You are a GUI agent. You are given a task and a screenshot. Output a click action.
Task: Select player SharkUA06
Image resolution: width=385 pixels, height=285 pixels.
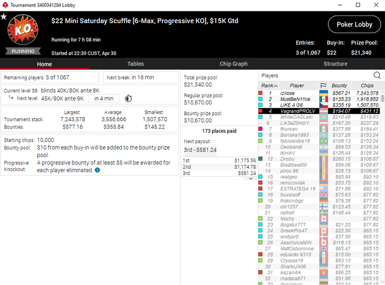point(318,267)
